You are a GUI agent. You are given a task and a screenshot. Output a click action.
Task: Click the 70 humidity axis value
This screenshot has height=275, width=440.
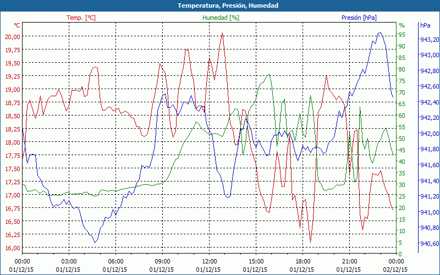402,92
